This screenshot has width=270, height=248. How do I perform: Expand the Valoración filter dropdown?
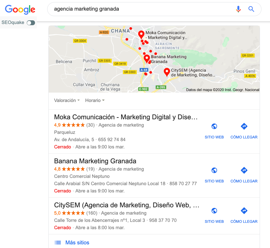click(x=67, y=100)
